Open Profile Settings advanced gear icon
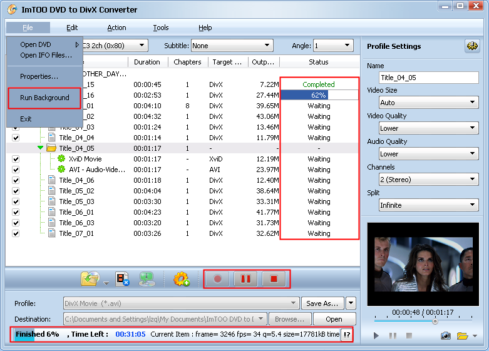This screenshot has width=489, height=351. (472, 46)
